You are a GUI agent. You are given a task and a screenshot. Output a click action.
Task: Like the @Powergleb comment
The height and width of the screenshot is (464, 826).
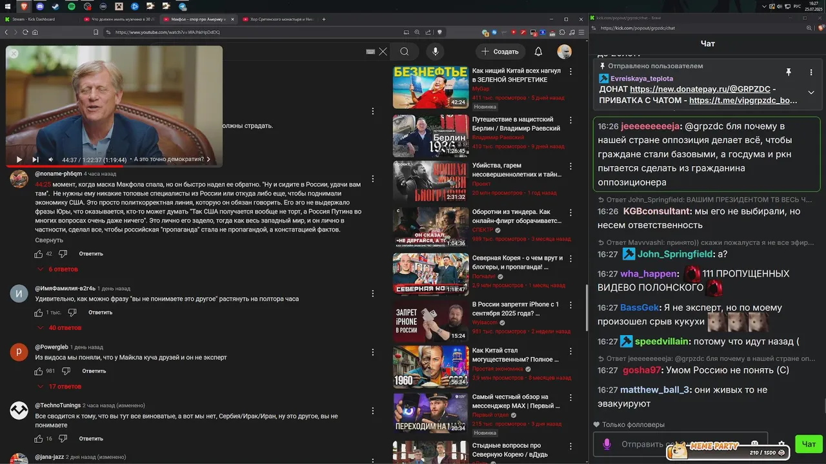(x=39, y=371)
